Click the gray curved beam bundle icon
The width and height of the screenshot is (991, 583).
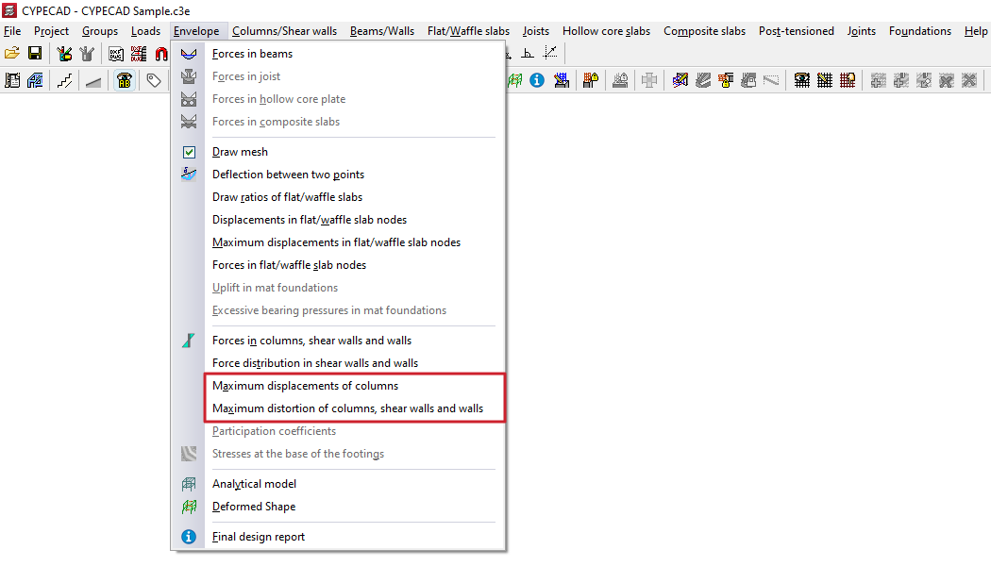point(703,80)
